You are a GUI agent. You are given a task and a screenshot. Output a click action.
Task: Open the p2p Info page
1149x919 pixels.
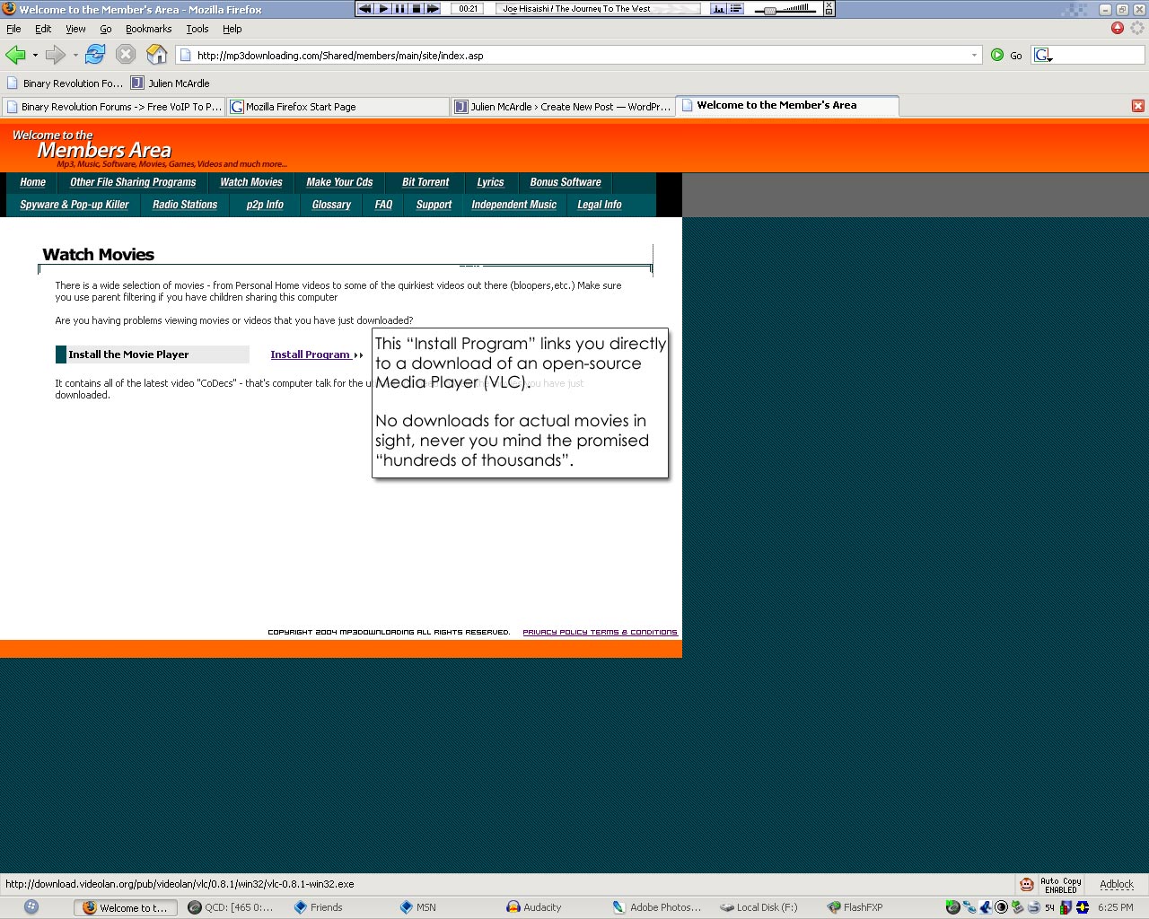tap(265, 205)
